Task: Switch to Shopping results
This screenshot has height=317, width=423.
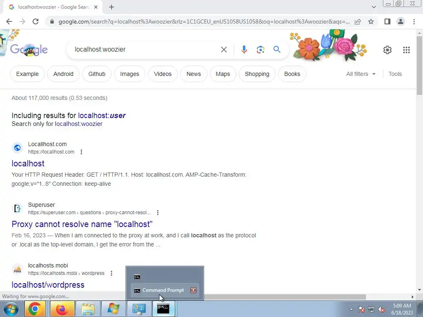Action: (x=257, y=74)
